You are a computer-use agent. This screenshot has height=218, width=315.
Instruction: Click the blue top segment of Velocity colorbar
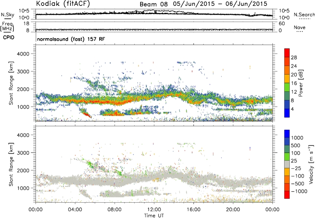click(x=287, y=134)
